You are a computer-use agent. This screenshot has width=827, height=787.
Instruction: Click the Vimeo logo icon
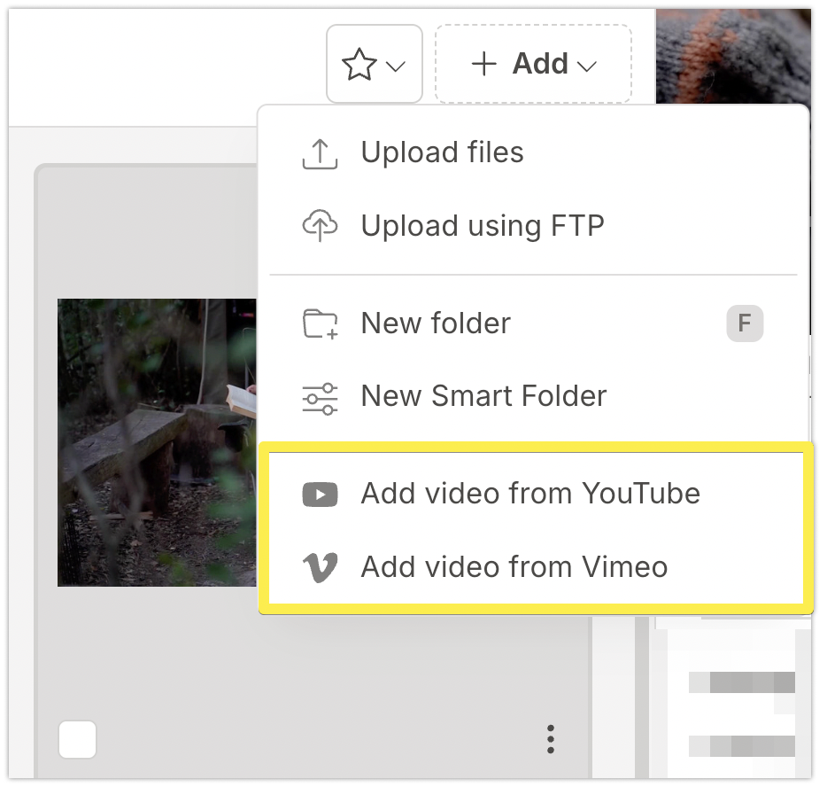(x=320, y=567)
